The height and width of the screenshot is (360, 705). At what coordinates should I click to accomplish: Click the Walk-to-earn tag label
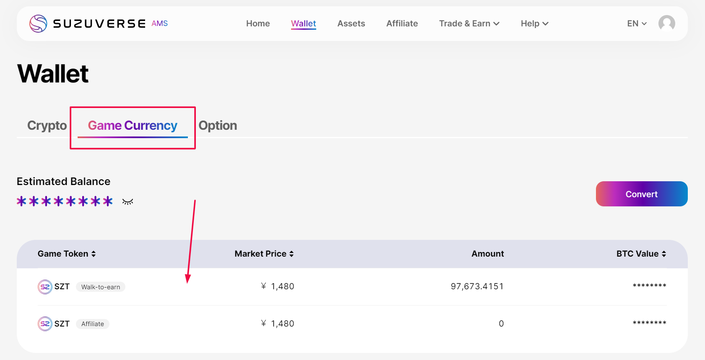(x=101, y=287)
